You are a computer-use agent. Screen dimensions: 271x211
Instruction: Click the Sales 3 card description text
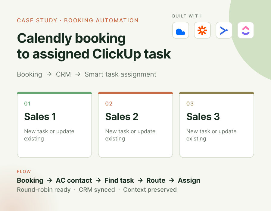pos(211,135)
